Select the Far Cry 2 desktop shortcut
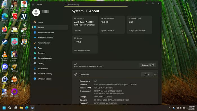 (14, 80)
